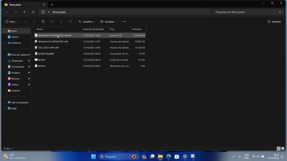287x161 pixels.
Task: Select the SSU-22621.2495-x64 file
Action: point(90,48)
